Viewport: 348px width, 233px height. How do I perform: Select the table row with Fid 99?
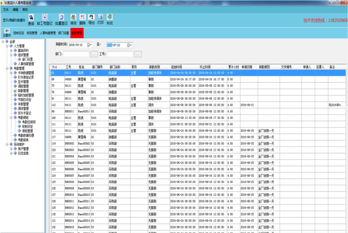click(x=198, y=111)
